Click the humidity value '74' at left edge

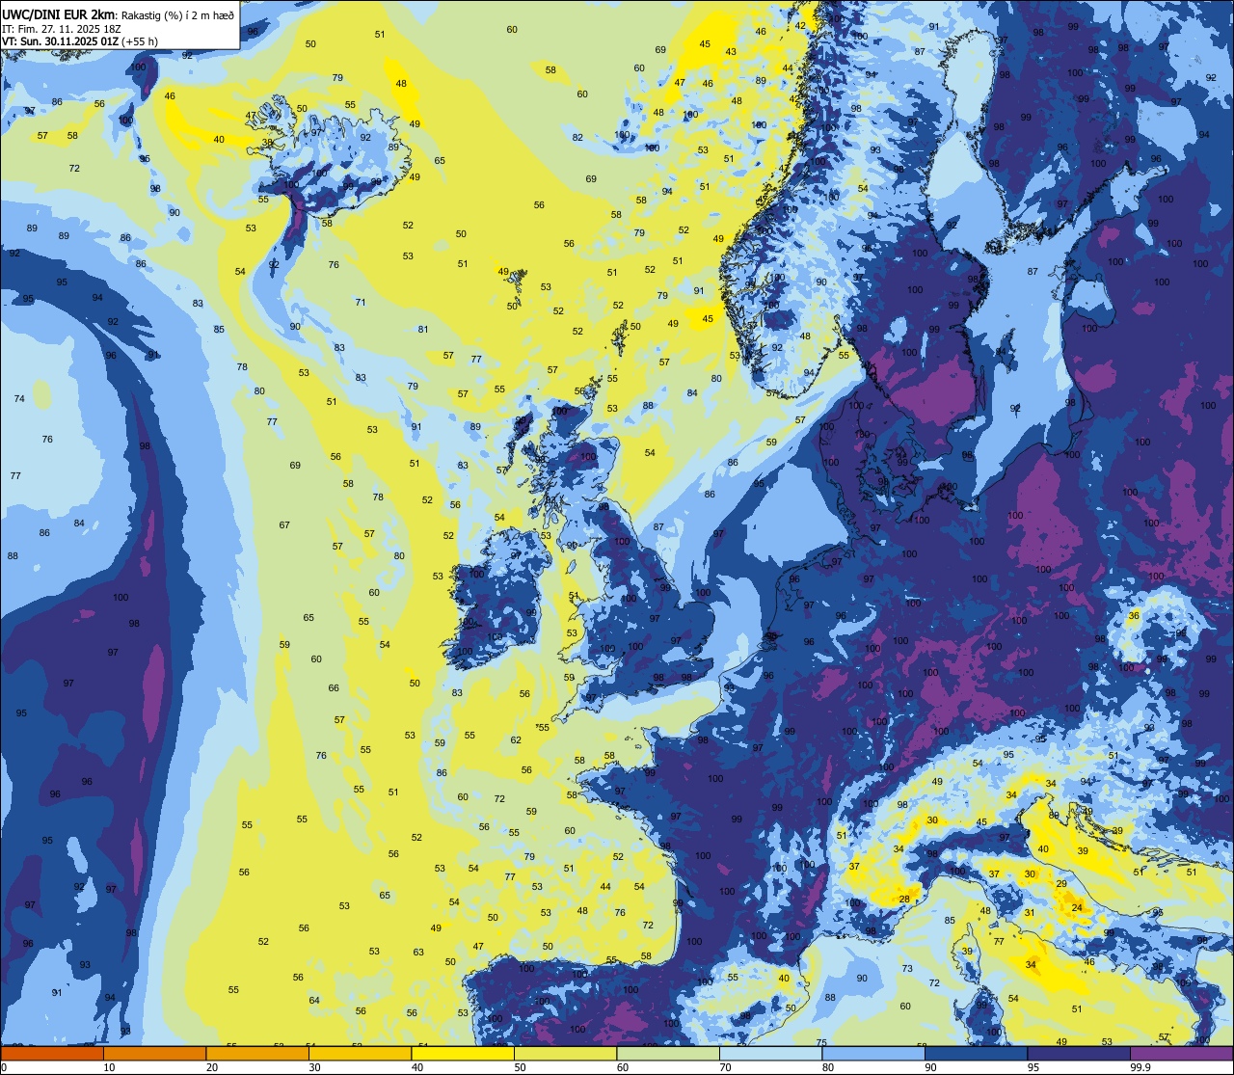coord(19,398)
